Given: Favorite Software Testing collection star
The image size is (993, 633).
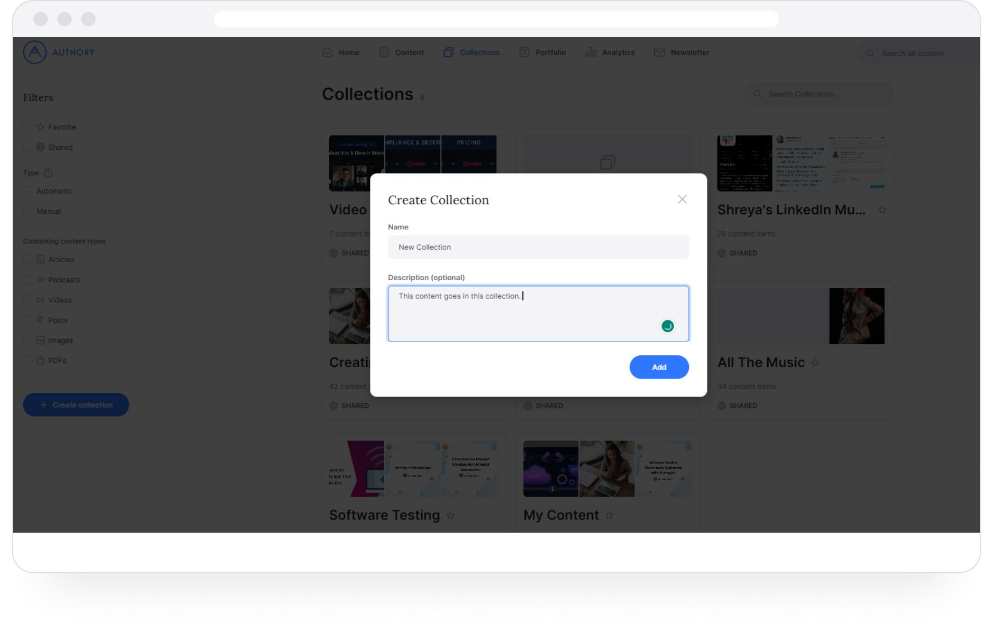Looking at the screenshot, I should pos(450,515).
